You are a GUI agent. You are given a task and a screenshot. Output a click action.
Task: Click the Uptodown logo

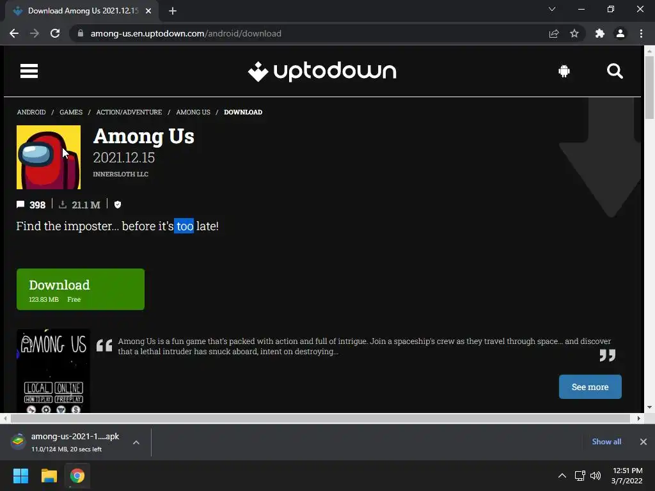pos(322,72)
